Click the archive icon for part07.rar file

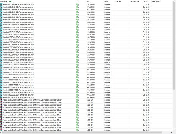[1, 115]
